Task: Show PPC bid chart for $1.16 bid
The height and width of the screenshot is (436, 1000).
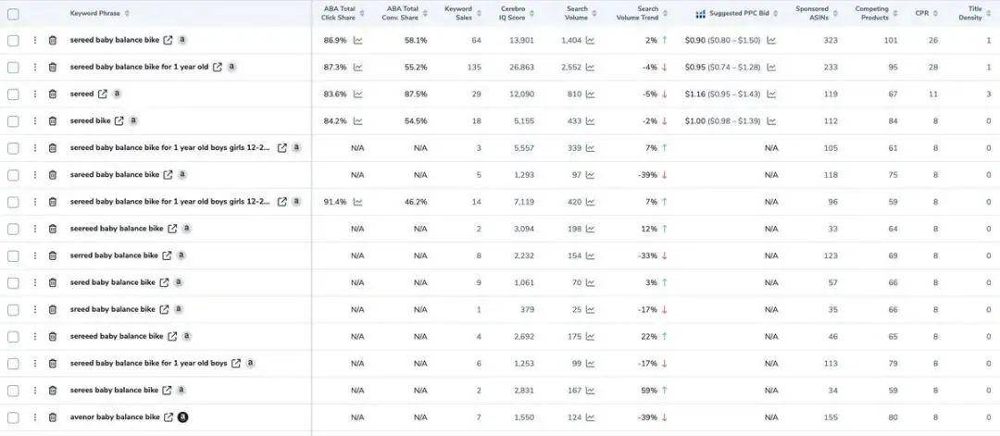Action: 770,94
